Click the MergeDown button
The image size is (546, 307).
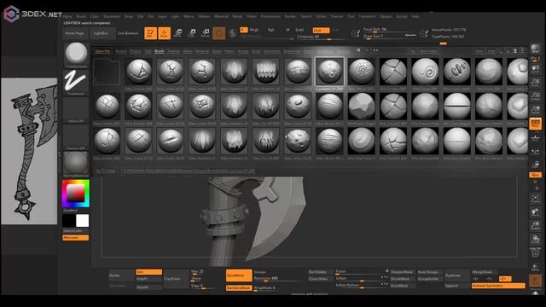485,272
